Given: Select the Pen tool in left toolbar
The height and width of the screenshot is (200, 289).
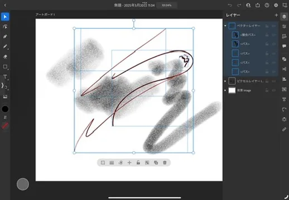Looking at the screenshot, I should tap(5, 37).
